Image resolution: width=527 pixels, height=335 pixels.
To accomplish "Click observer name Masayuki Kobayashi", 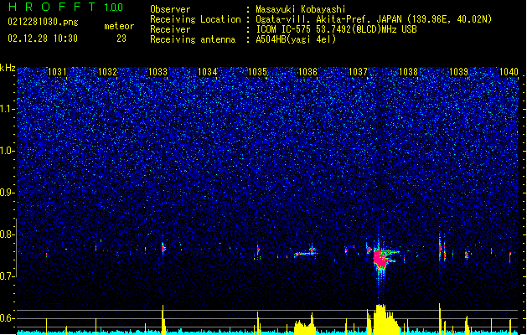I will 301,9.
